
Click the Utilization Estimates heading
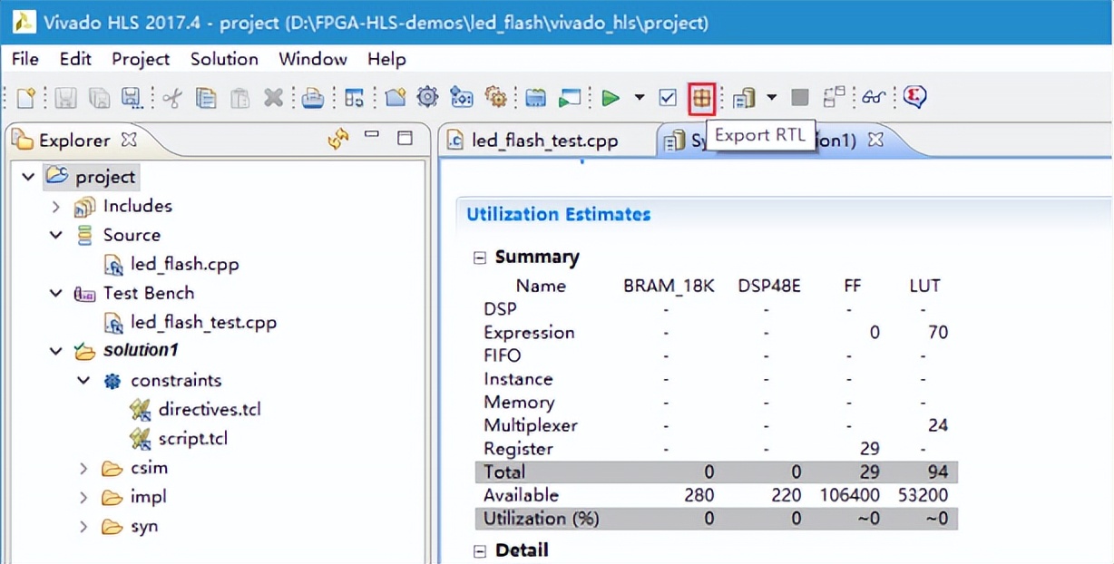558,215
